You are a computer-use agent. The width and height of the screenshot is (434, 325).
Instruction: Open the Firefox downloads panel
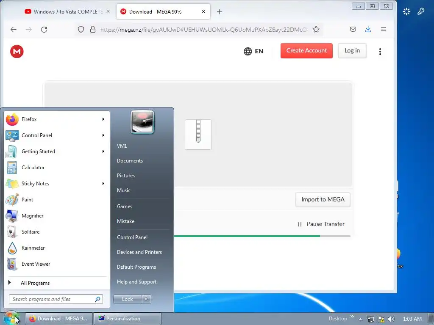[x=368, y=29]
